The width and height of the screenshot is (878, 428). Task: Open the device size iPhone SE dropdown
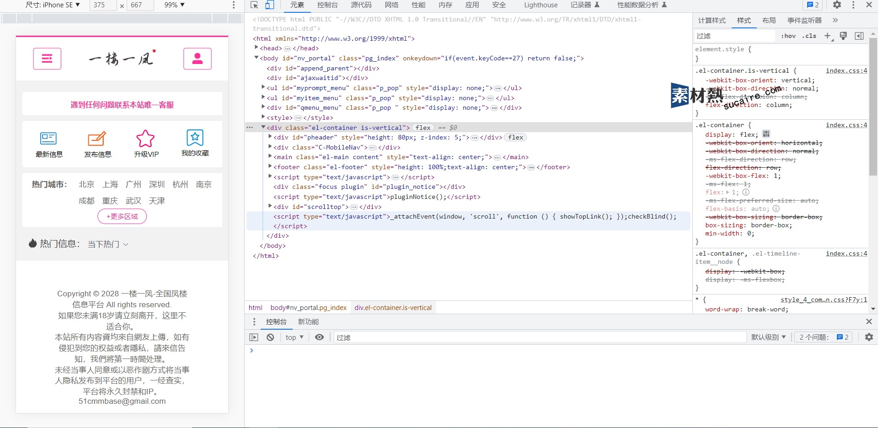53,5
